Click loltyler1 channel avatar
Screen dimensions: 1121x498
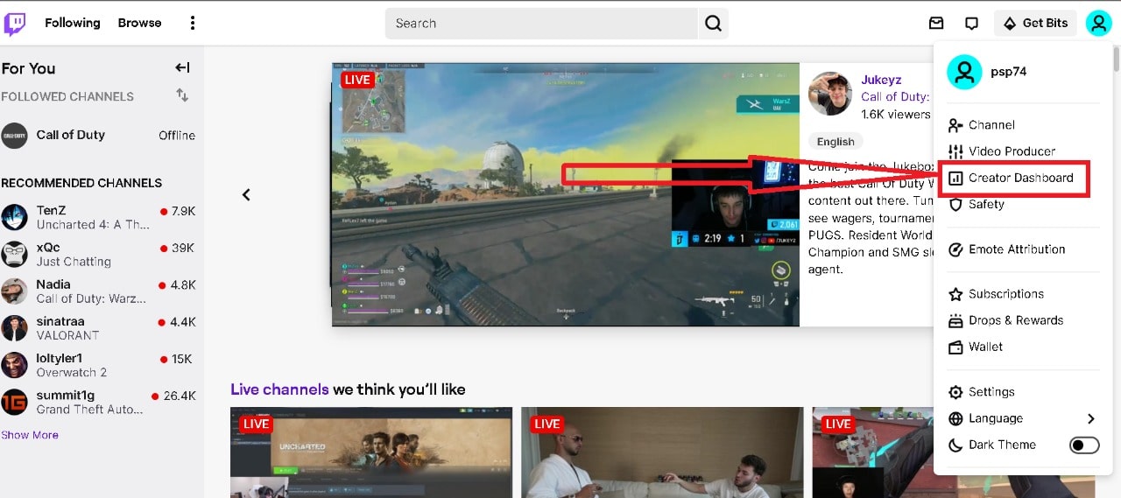coord(14,365)
